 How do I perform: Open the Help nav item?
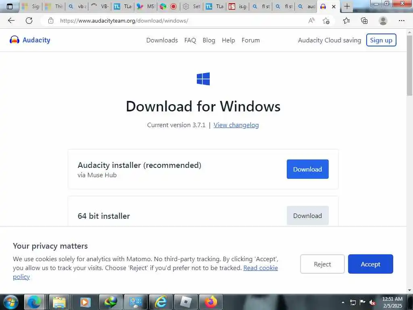click(x=228, y=40)
